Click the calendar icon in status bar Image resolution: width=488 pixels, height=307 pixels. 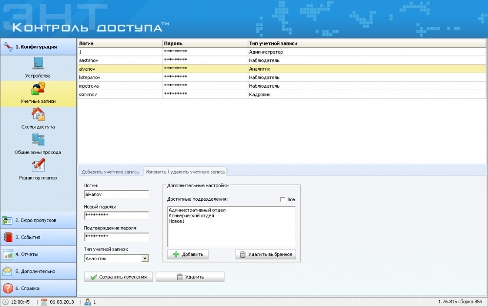[x=44, y=302]
